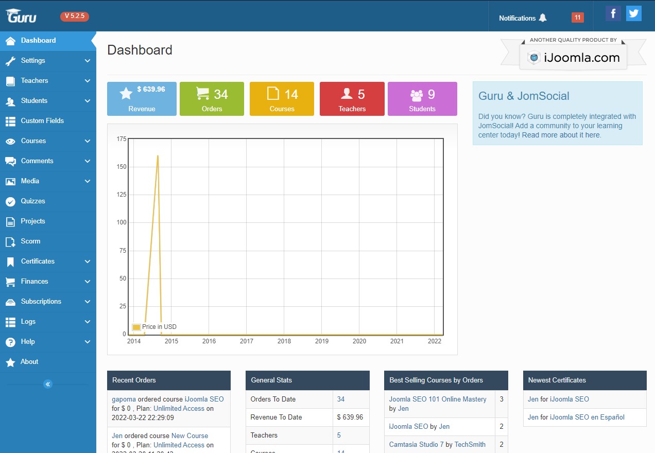
Task: Click the Help question mark icon
Action: click(x=10, y=342)
